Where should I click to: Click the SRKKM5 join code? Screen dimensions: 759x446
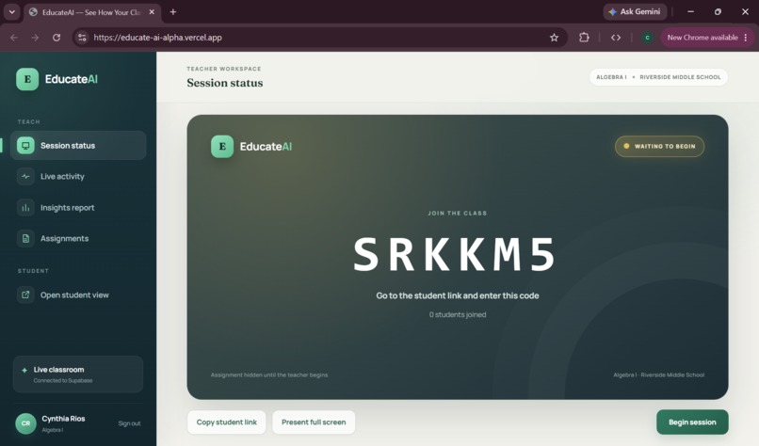[455, 254]
